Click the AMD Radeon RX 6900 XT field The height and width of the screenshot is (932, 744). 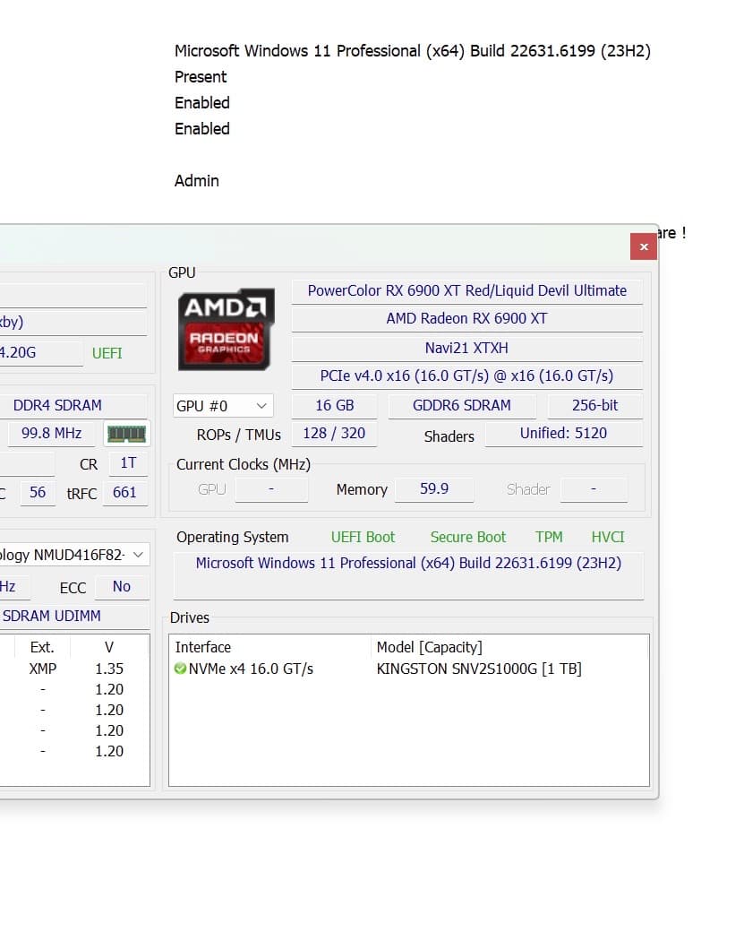coord(466,319)
